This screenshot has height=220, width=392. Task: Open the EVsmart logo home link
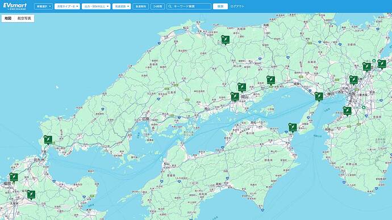(15, 6)
